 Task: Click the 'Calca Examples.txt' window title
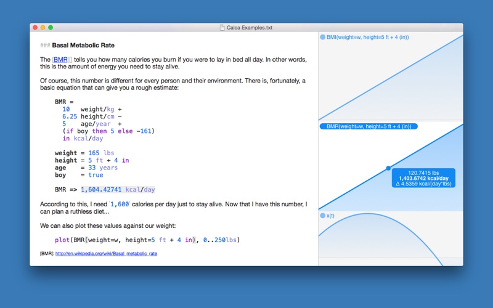(250, 28)
